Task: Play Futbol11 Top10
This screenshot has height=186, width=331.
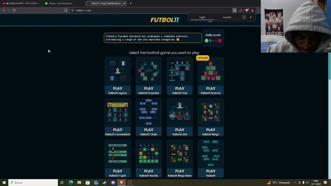Action: 118,173
